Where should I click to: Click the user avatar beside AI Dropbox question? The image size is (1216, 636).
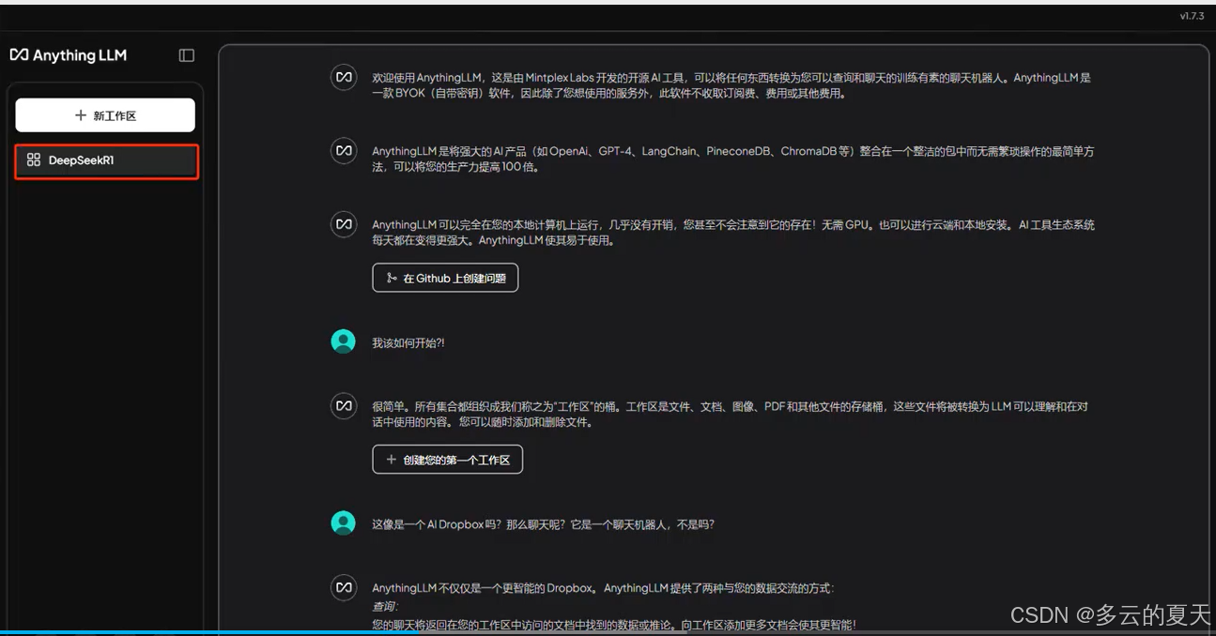click(x=344, y=523)
